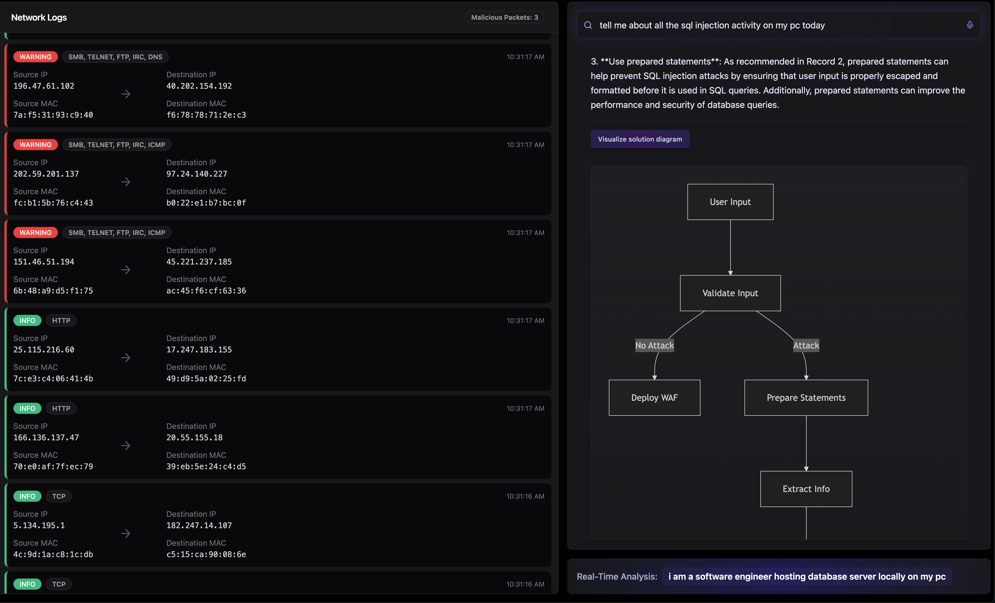Click arrow icon in 196.47.61.102 log entry
The height and width of the screenshot is (603, 995).
click(x=126, y=94)
